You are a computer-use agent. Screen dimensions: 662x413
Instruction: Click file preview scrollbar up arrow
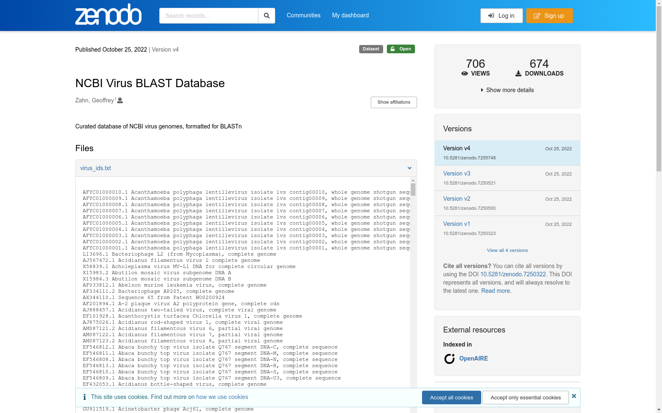click(x=413, y=180)
